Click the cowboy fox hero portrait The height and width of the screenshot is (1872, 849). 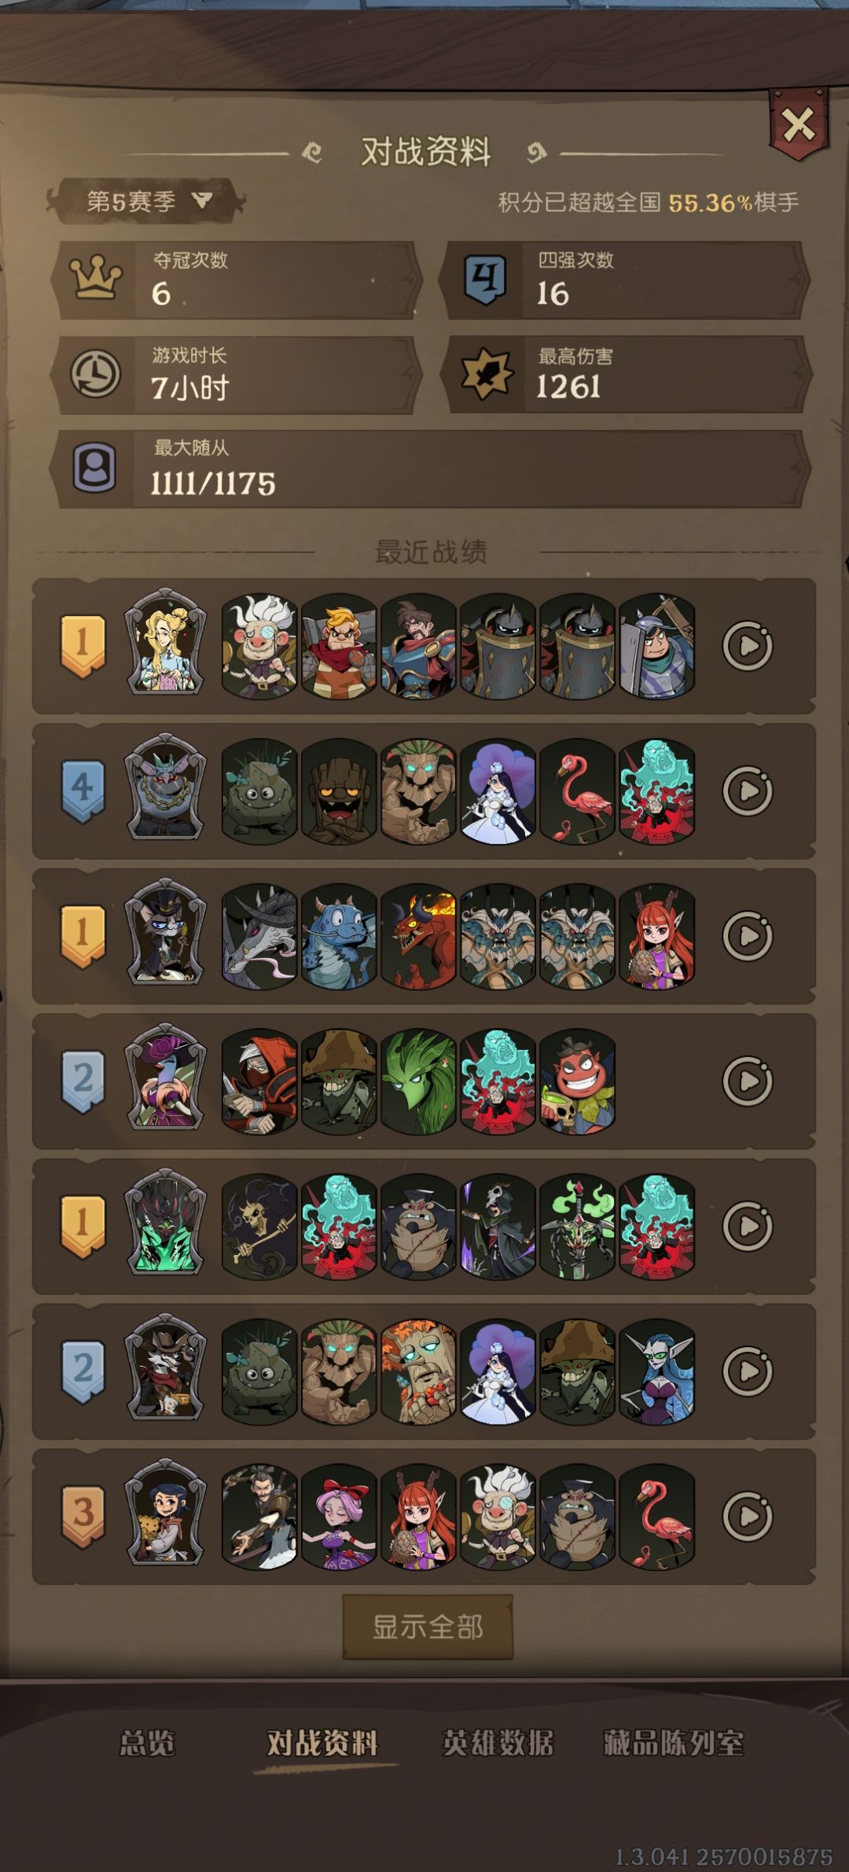[x=165, y=1369]
